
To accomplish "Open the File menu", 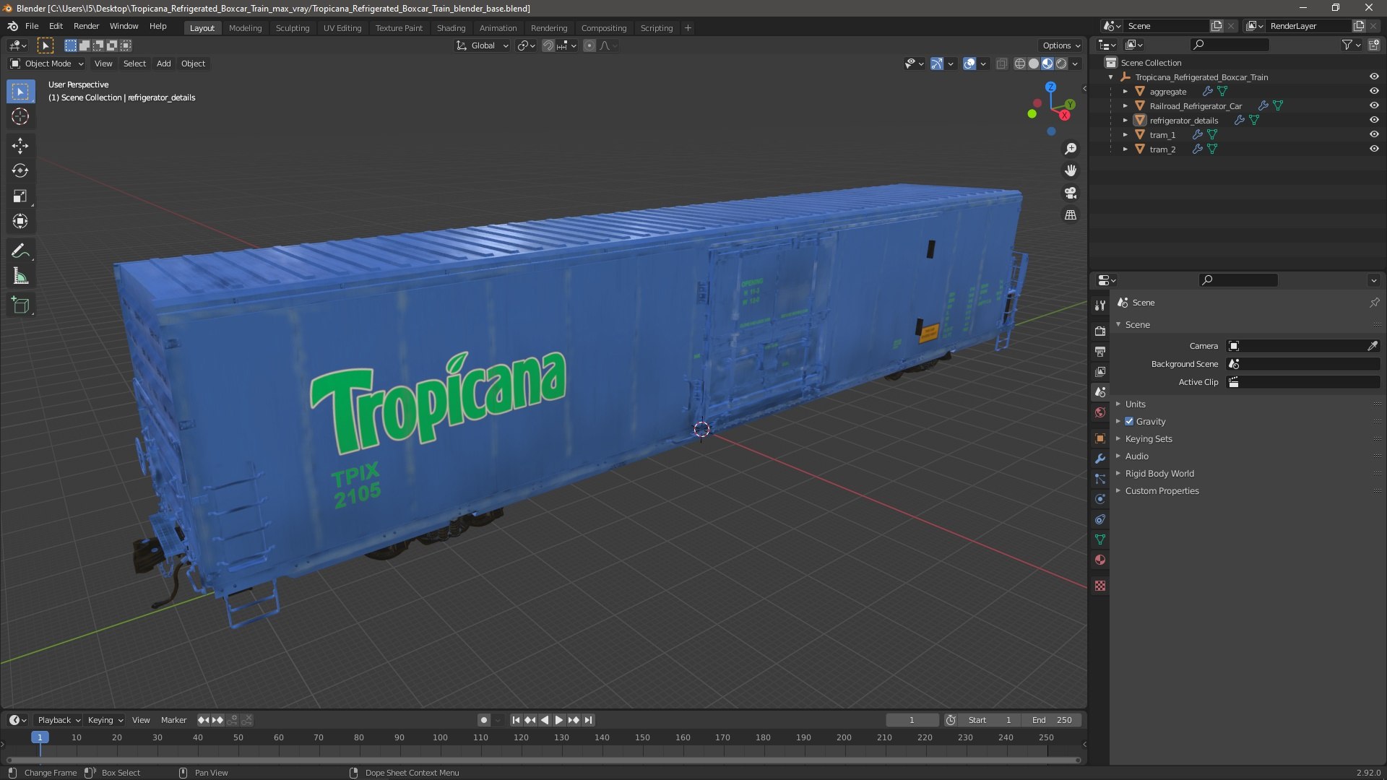I will (x=32, y=26).
